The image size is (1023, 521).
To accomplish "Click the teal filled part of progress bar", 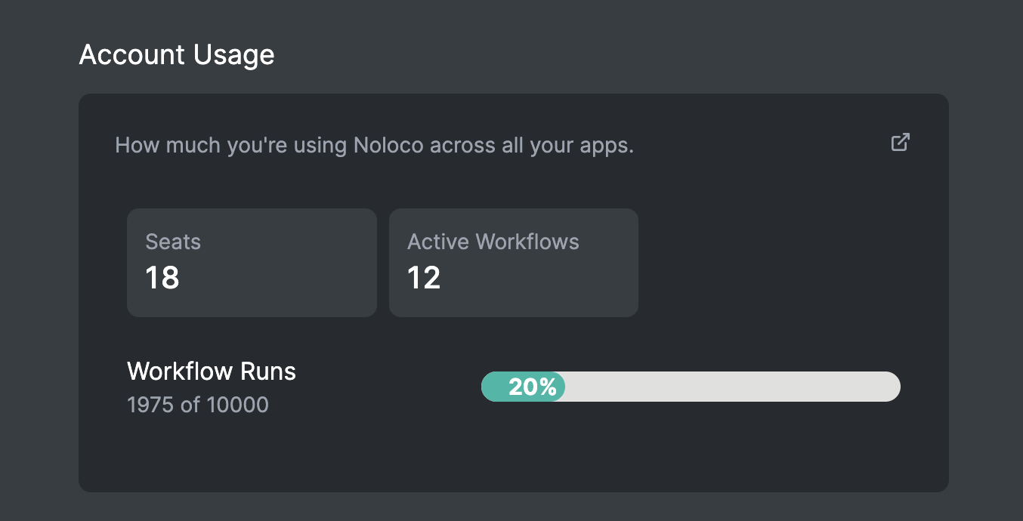I will (496, 387).
